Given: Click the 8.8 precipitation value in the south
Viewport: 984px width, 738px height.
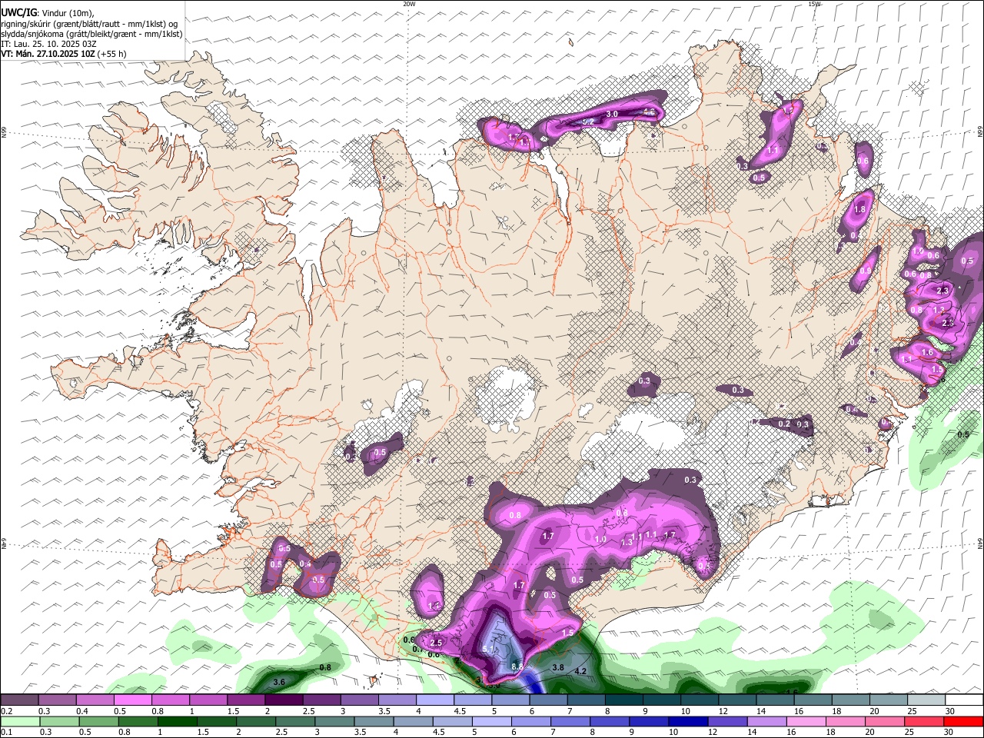Looking at the screenshot, I should coord(517,667).
